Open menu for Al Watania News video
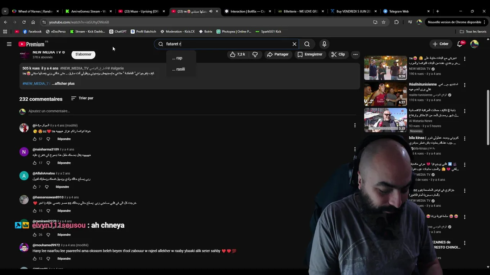The image size is (490, 275). click(465, 111)
